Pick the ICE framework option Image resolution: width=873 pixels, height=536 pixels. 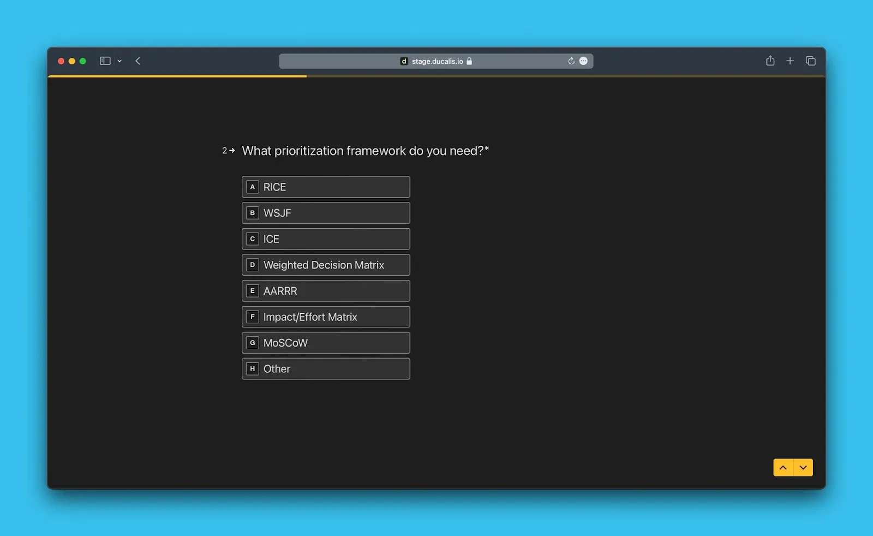tap(326, 239)
